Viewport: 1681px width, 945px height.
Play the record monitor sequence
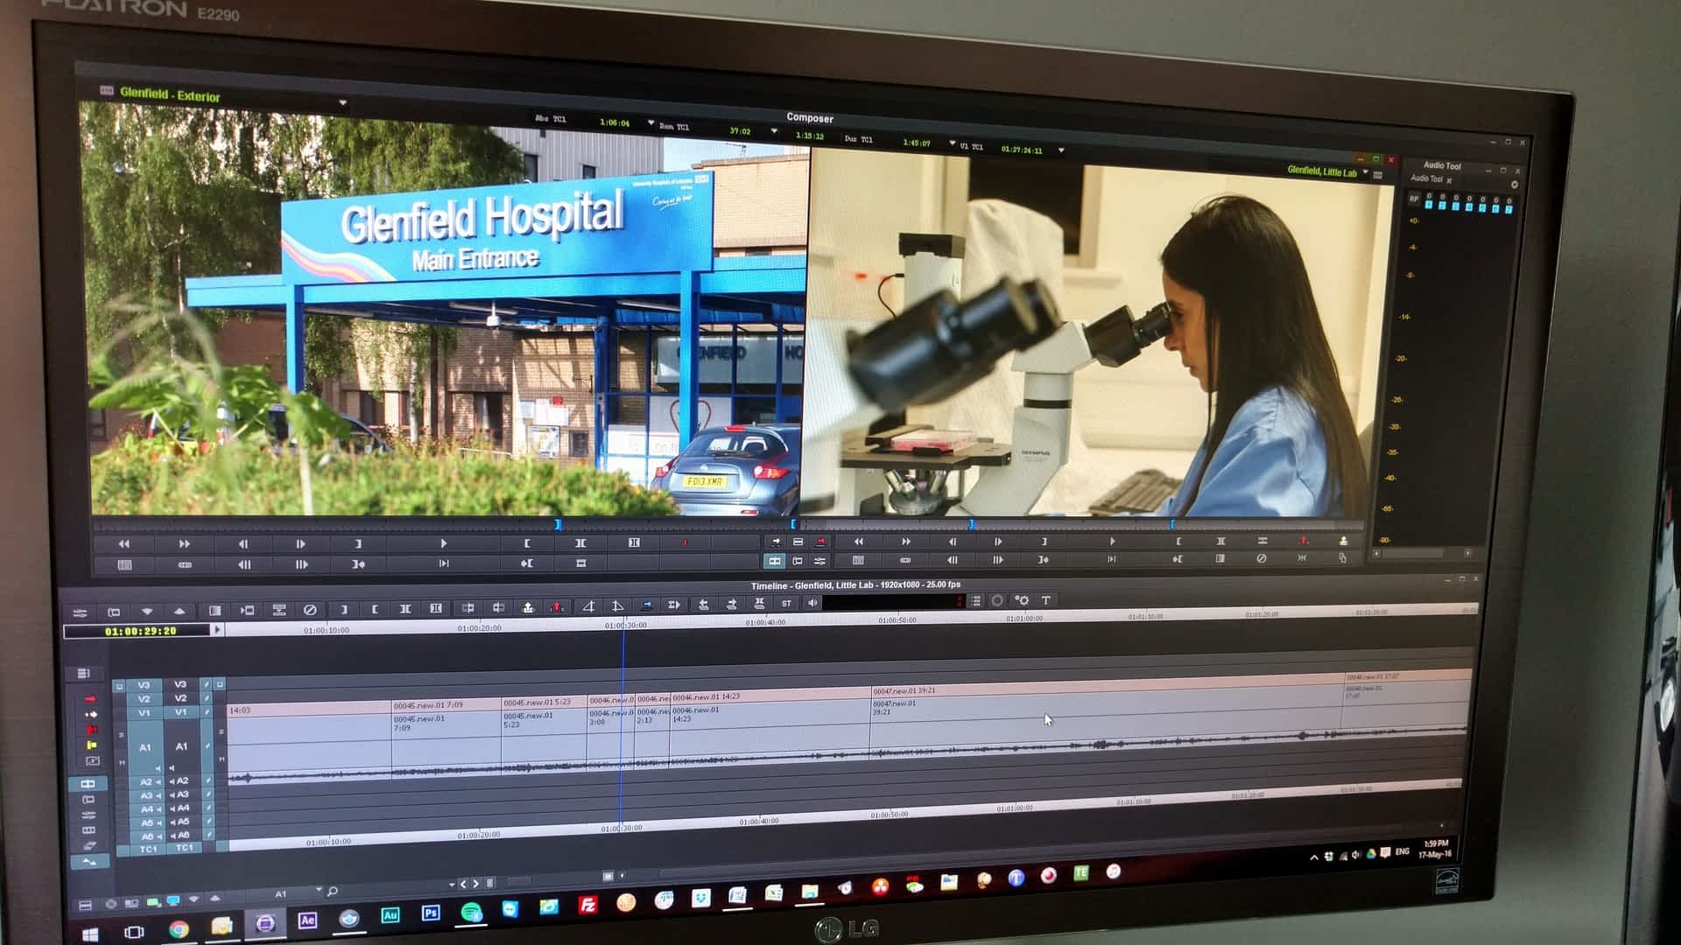(1112, 542)
